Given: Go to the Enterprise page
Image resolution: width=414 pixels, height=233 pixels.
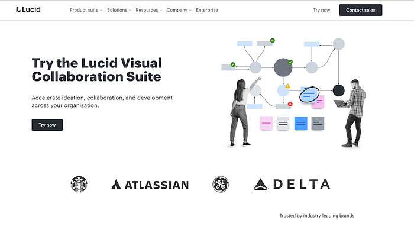Looking at the screenshot, I should click(x=207, y=10).
